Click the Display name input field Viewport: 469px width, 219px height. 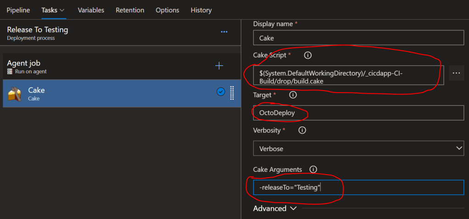pyautogui.click(x=358, y=38)
